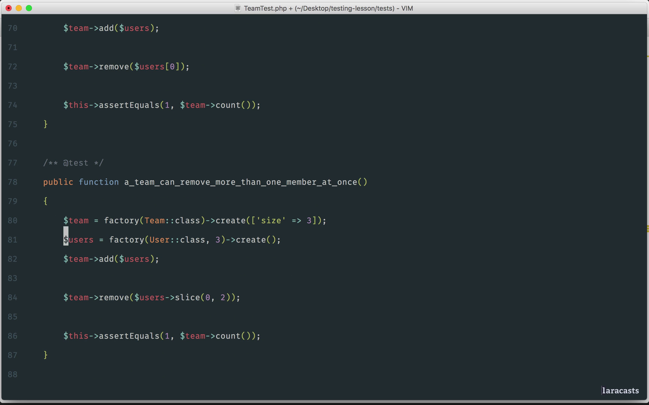Click the closing brace on line 75
Screen dimensions: 649x405
pyautogui.click(x=45, y=124)
